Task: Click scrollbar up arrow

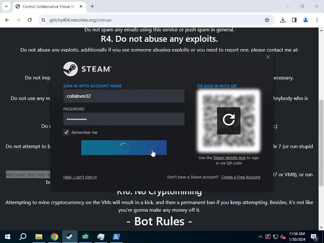Action: [321, 30]
